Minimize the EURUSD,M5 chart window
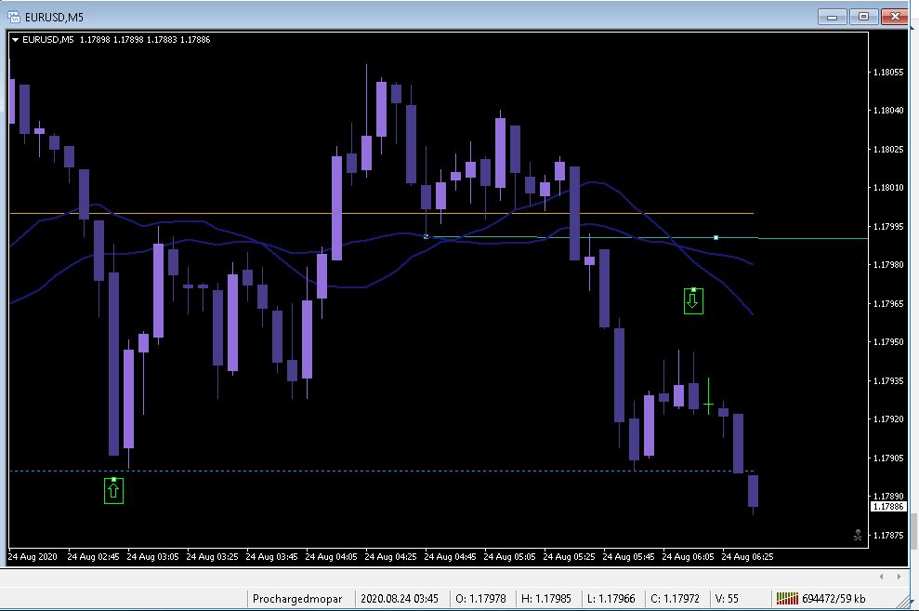Screen dimensions: 919x611 point(833,17)
